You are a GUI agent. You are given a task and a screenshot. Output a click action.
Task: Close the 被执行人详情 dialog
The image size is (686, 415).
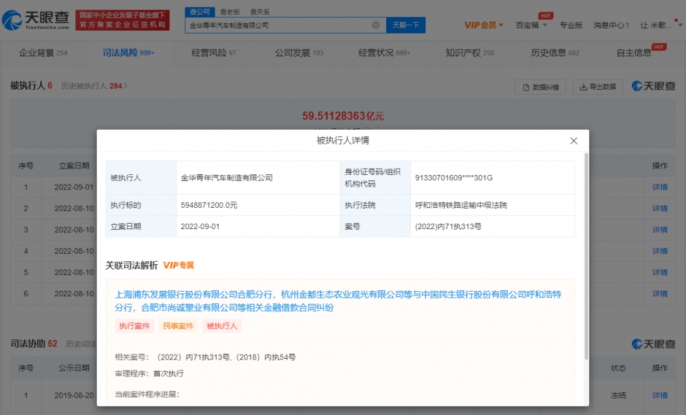point(573,141)
